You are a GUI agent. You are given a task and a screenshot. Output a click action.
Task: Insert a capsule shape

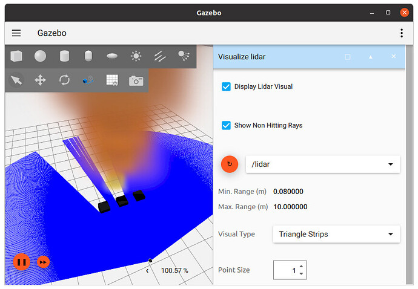point(88,56)
